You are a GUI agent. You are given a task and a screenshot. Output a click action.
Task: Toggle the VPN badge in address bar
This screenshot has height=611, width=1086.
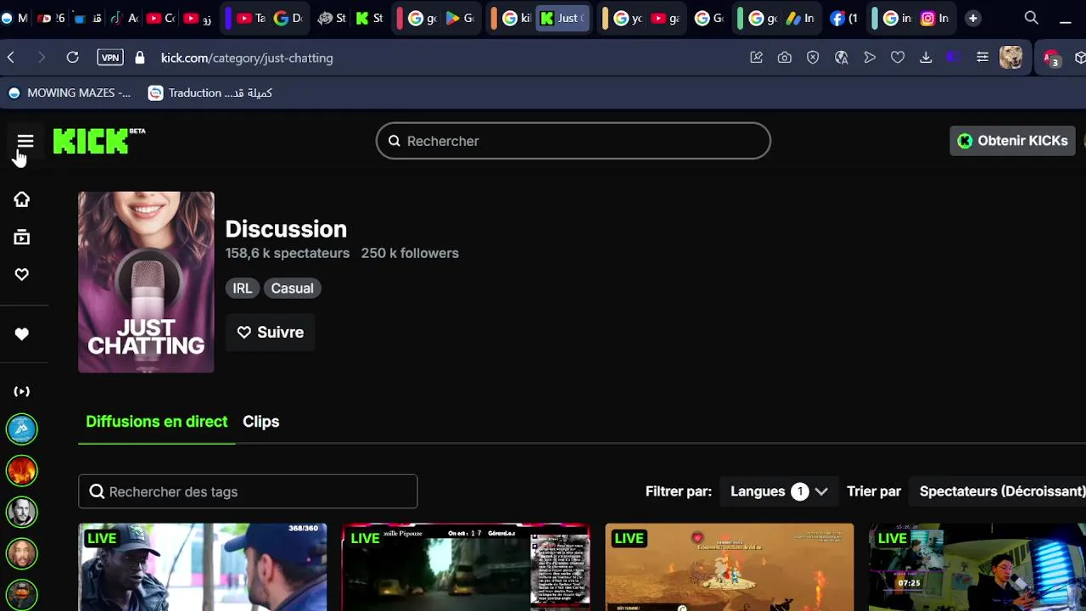(109, 58)
